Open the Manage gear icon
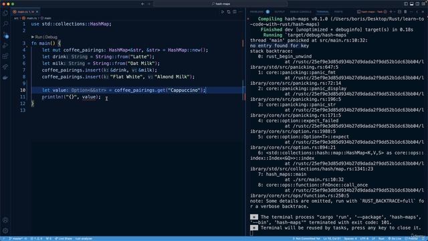This screenshot has height=241, width=428. (5, 230)
